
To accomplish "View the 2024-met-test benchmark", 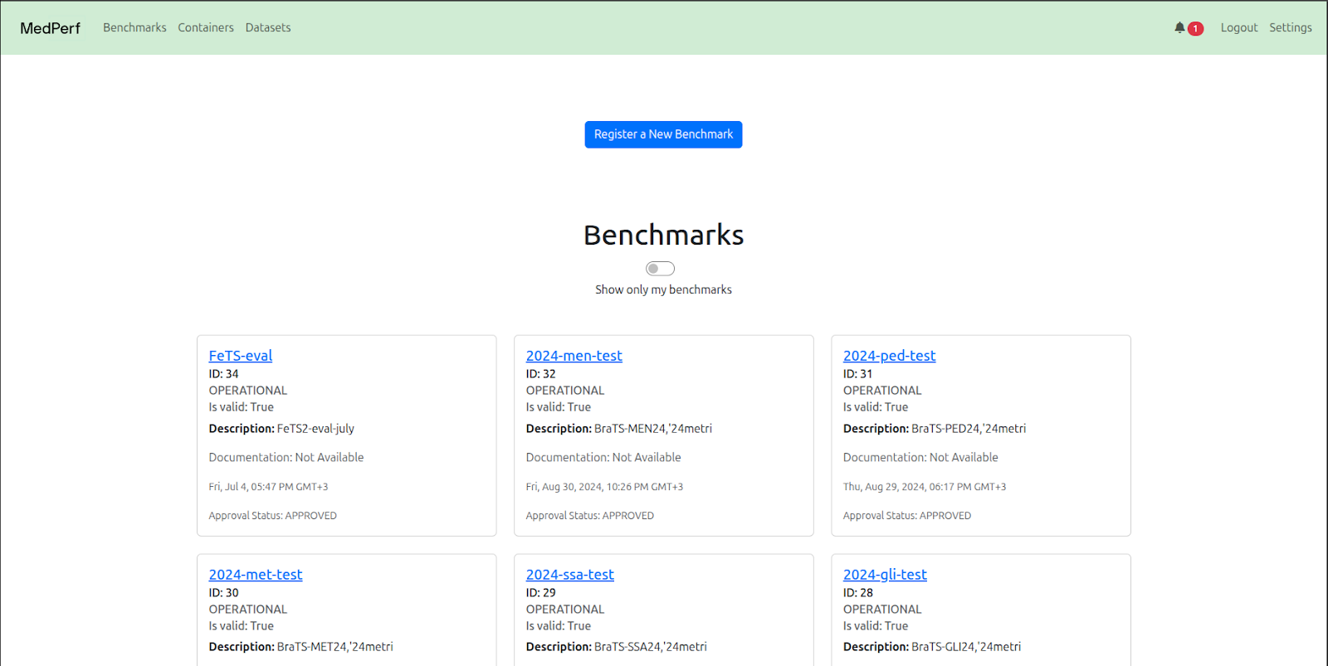I will [255, 575].
